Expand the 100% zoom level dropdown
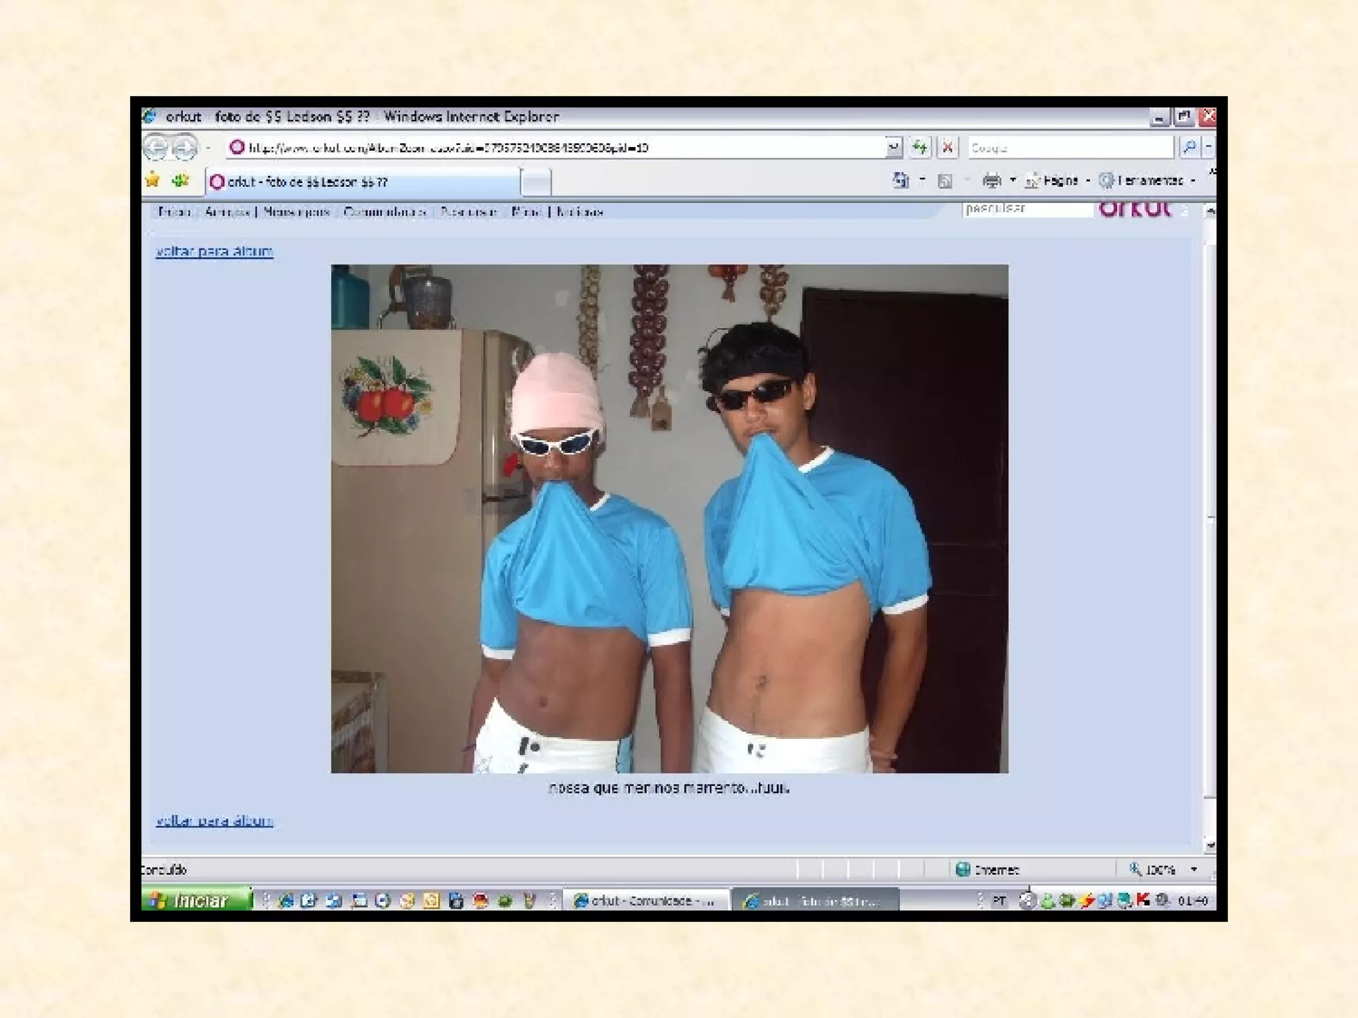The height and width of the screenshot is (1018, 1358). (x=1194, y=869)
